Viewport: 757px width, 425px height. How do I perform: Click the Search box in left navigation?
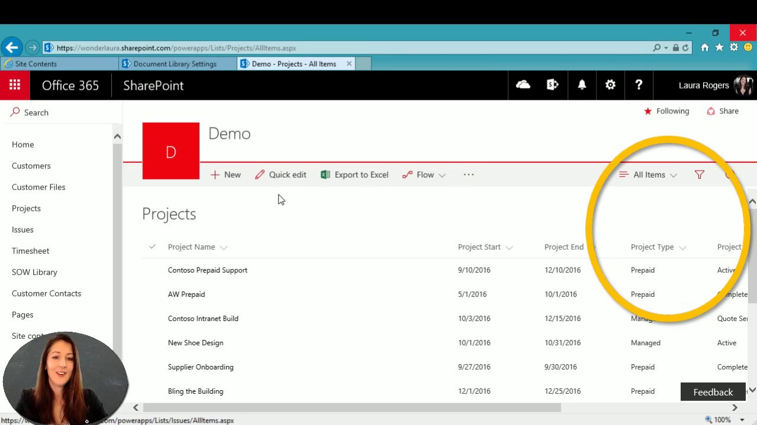(61, 112)
